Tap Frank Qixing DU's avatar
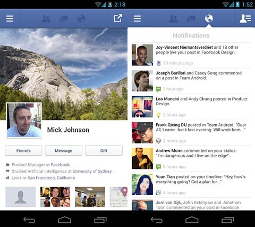 (x=142, y=132)
